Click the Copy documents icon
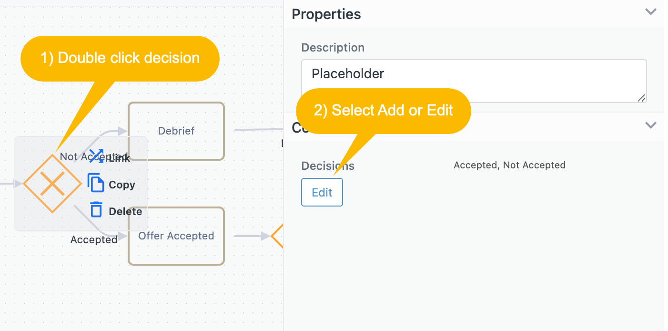 pyautogui.click(x=96, y=183)
